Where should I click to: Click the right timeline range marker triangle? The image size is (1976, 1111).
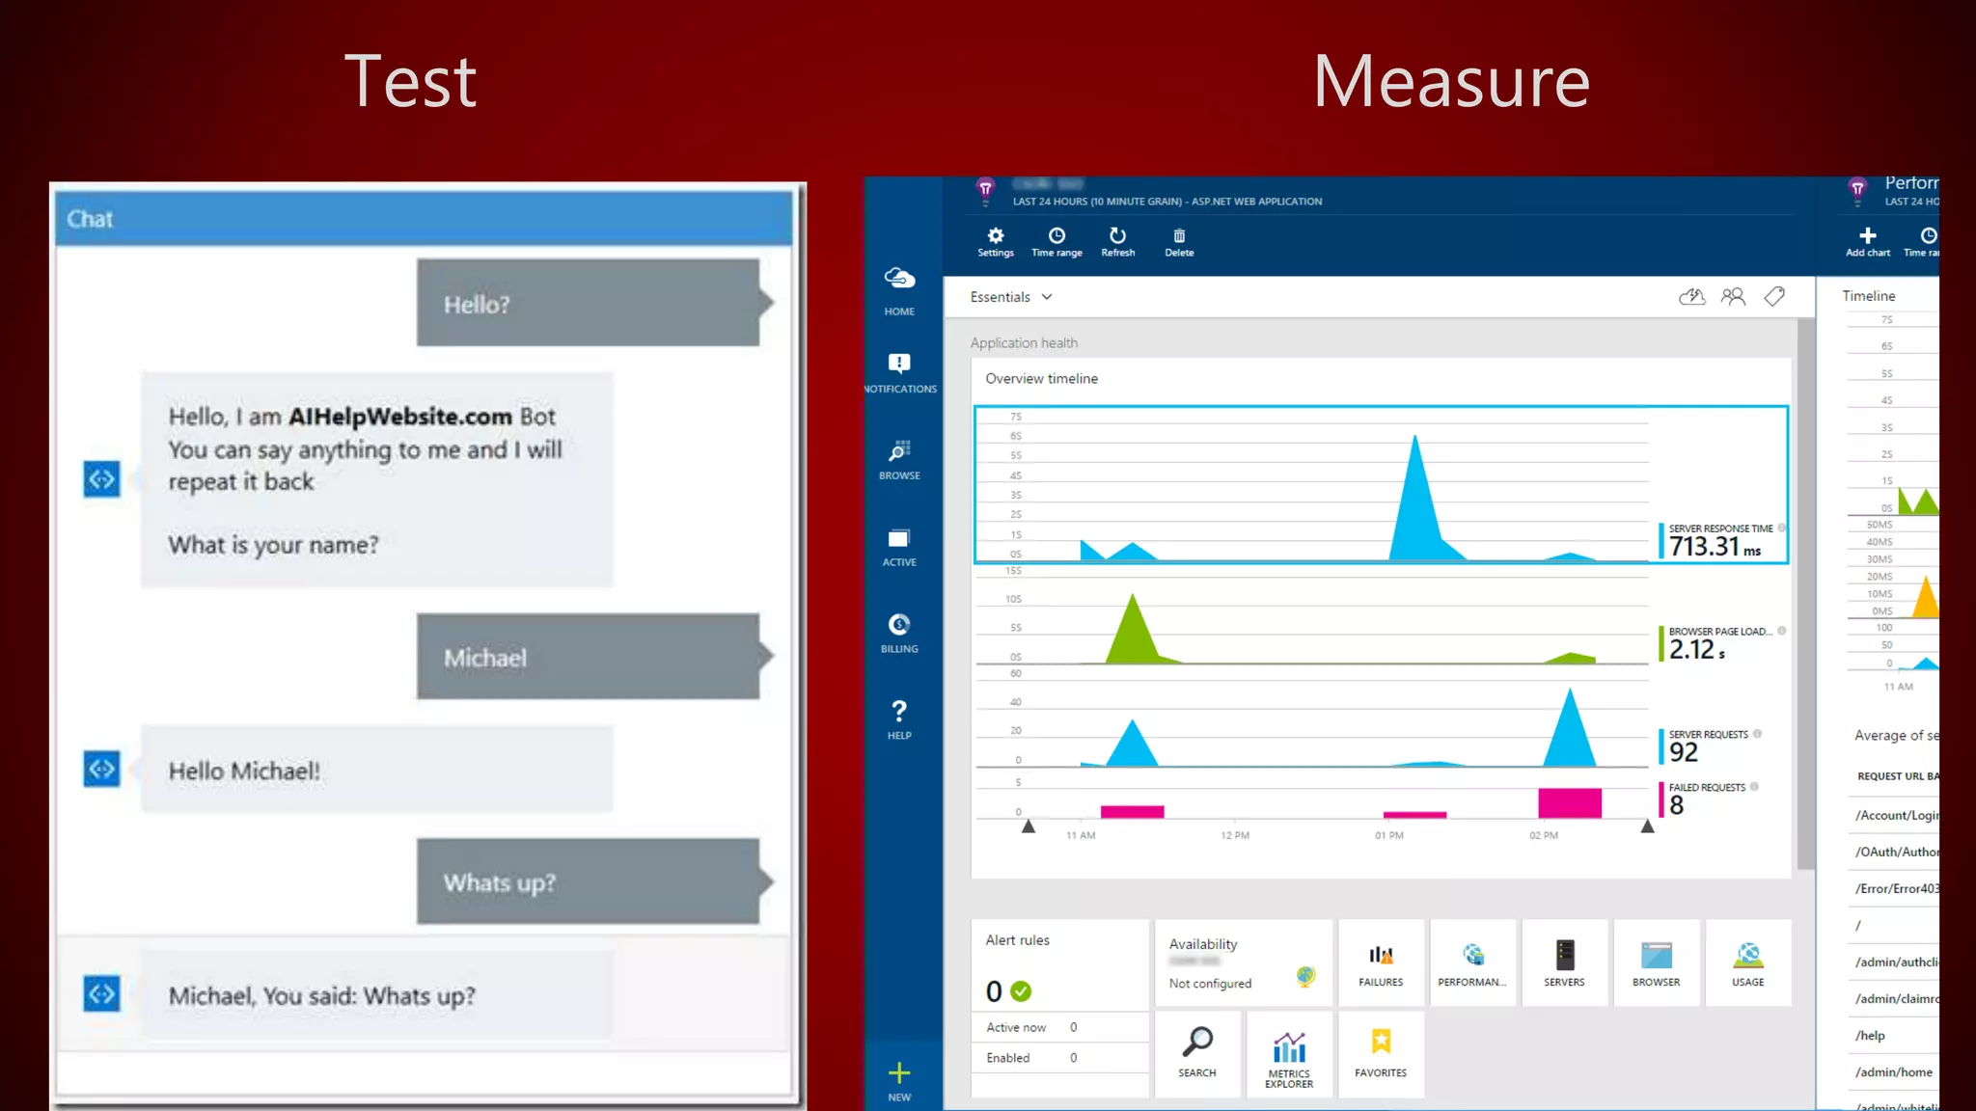point(1647,826)
